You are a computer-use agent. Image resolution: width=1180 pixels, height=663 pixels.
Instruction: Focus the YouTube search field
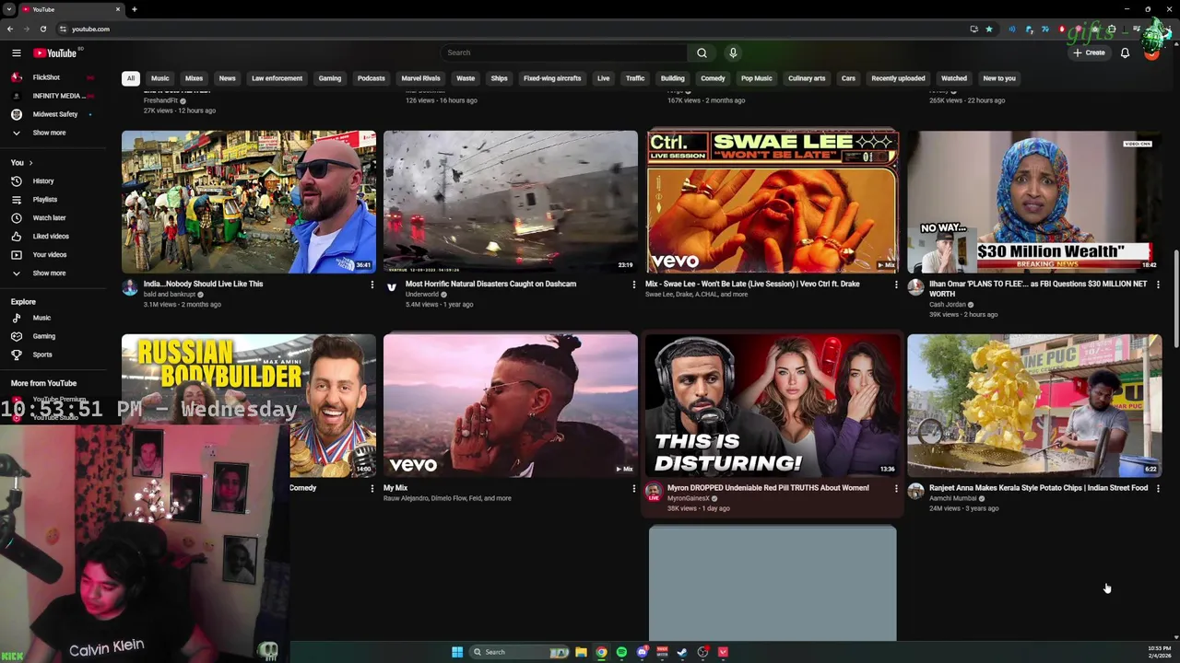[564, 52]
